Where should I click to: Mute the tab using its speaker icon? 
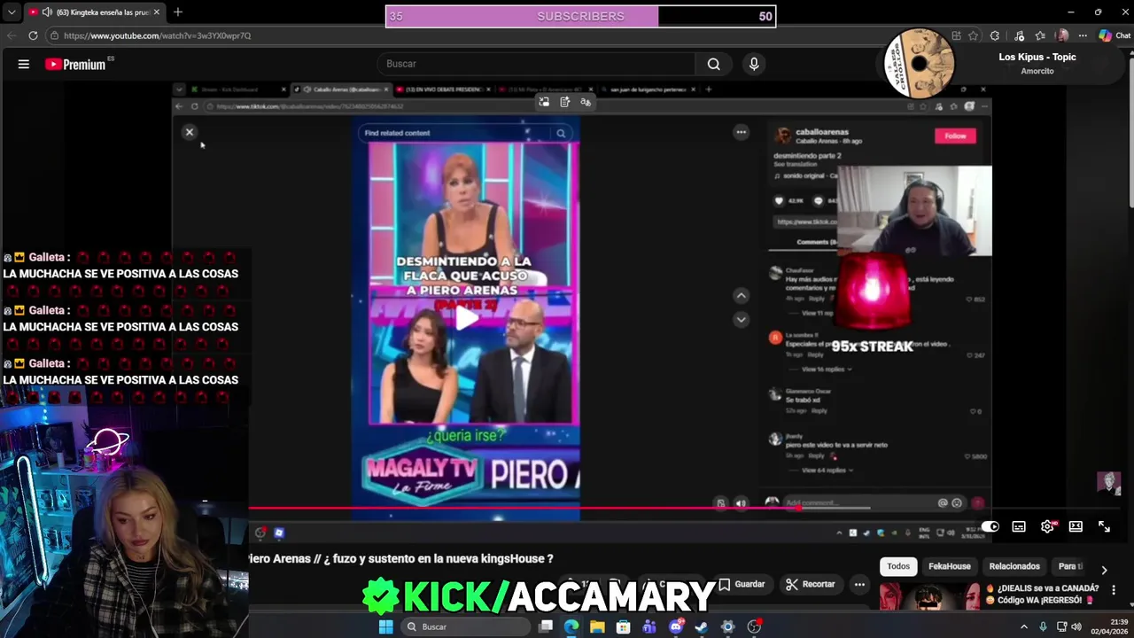47,12
